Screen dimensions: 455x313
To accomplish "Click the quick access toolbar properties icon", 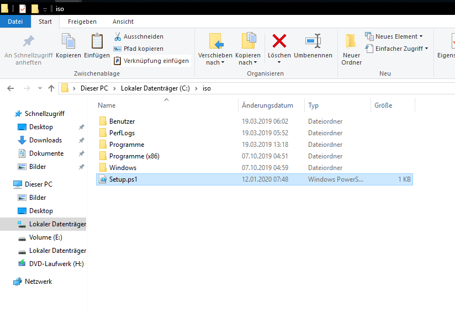I will 23,9.
